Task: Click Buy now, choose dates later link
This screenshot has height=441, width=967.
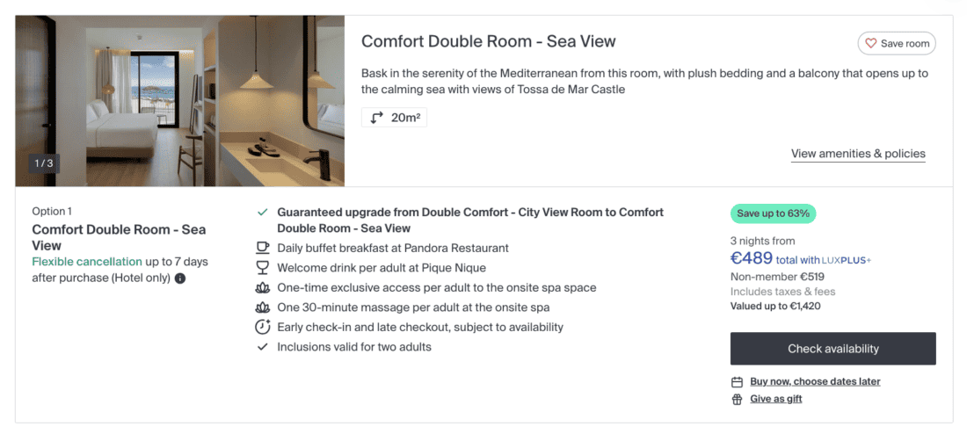Action: (x=815, y=382)
